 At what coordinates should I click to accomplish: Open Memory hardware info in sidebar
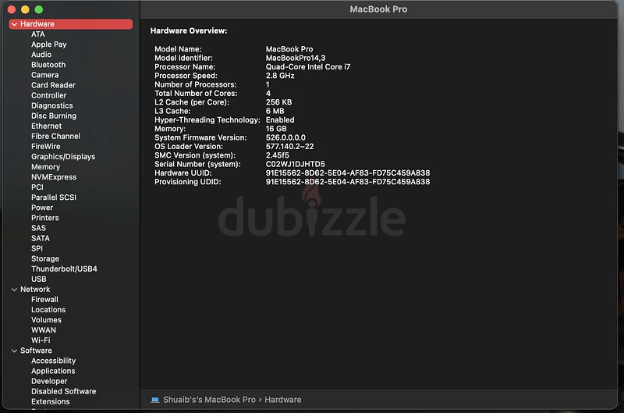46,167
